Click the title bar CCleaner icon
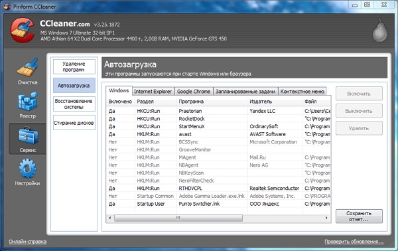Image resolution: width=398 pixels, height=251 pixels. click(x=7, y=7)
